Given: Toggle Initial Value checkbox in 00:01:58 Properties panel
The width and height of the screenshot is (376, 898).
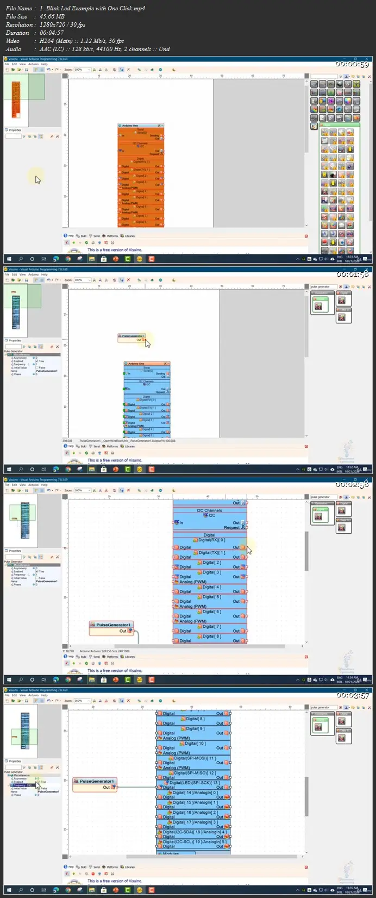Looking at the screenshot, I should pos(37,367).
